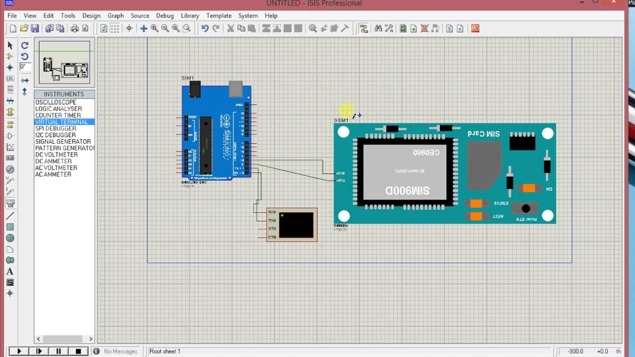Select OSCILLOSCOPE from instruments list

pos(56,102)
